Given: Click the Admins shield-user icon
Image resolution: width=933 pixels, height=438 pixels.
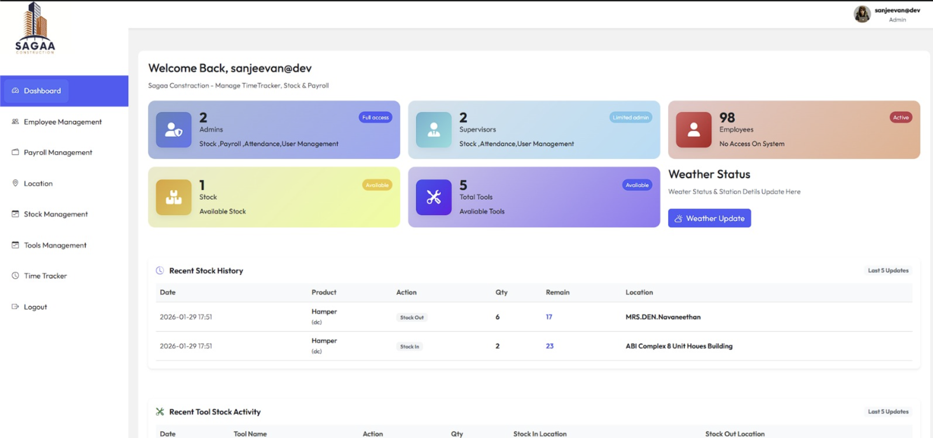Looking at the screenshot, I should point(174,130).
